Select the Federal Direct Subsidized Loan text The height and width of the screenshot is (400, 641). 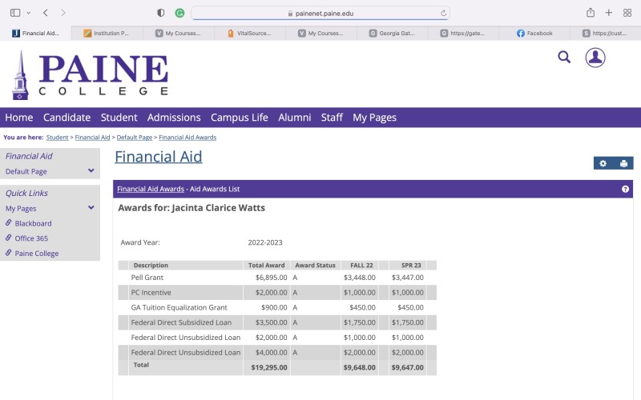pyautogui.click(x=181, y=322)
